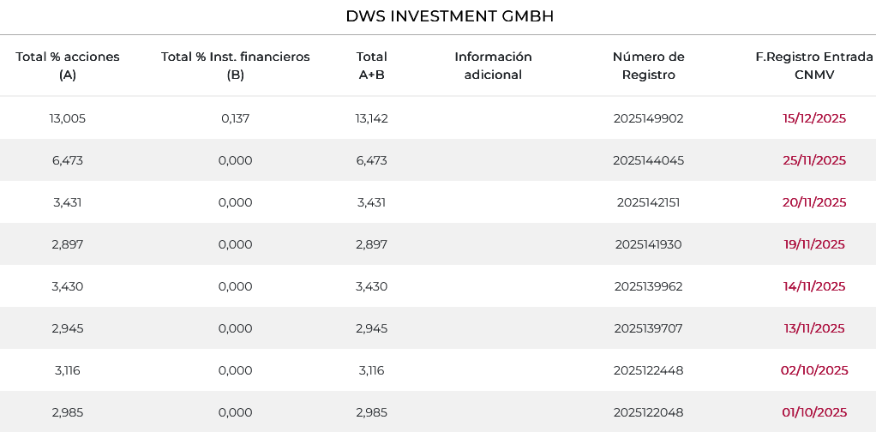Click the 13,005 total shares cell
The width and height of the screenshot is (876, 432).
(x=68, y=118)
